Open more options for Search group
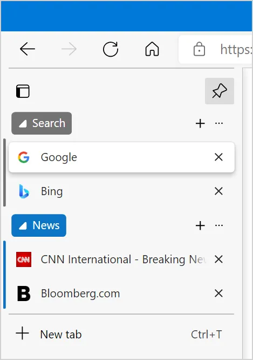The width and height of the screenshot is (253, 360). point(219,123)
